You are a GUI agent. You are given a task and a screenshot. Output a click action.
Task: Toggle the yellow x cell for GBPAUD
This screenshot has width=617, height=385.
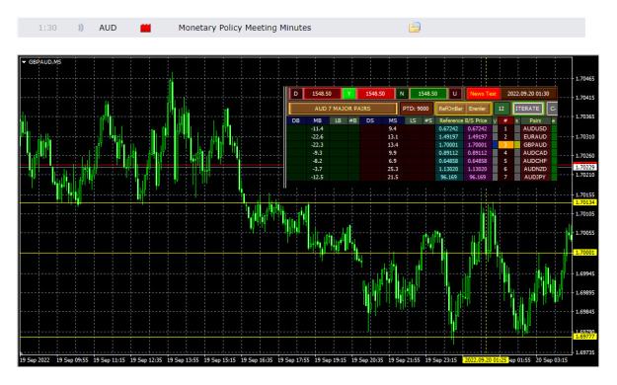coord(517,145)
